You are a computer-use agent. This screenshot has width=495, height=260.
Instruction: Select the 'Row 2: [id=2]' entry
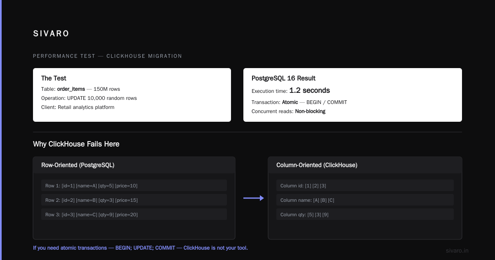pyautogui.click(x=134, y=200)
